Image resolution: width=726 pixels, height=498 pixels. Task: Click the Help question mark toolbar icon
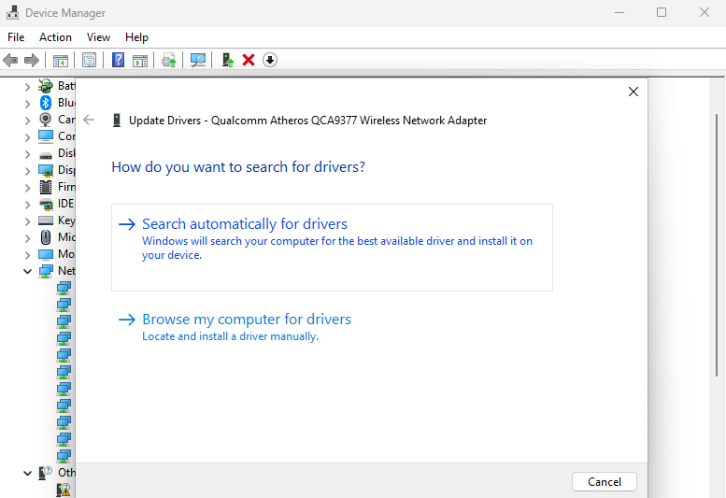click(118, 60)
